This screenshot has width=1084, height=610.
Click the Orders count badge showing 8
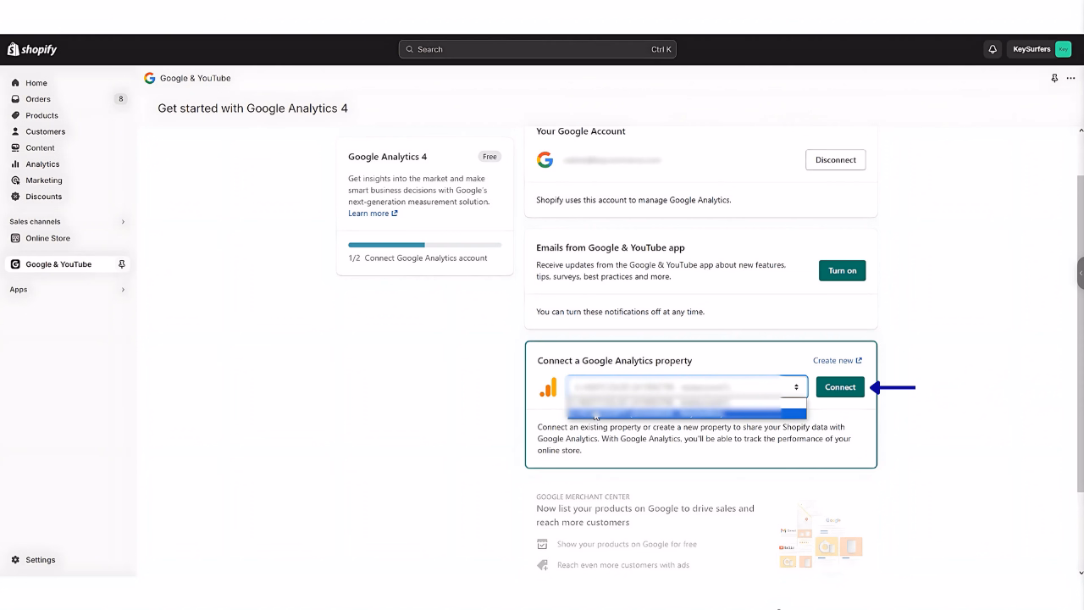121,99
